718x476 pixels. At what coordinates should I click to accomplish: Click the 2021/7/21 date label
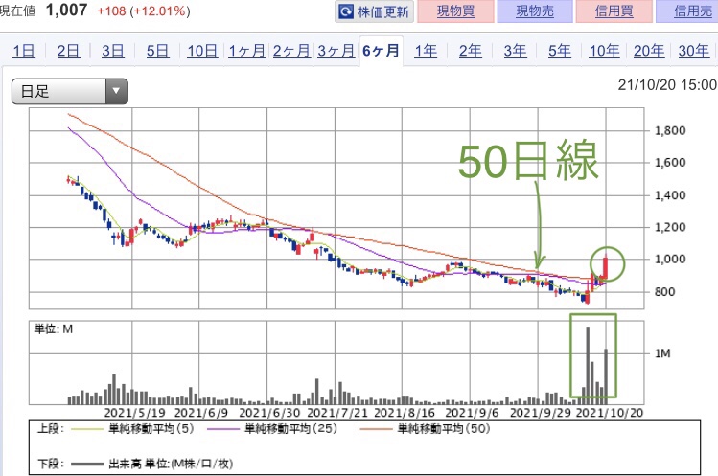click(337, 413)
